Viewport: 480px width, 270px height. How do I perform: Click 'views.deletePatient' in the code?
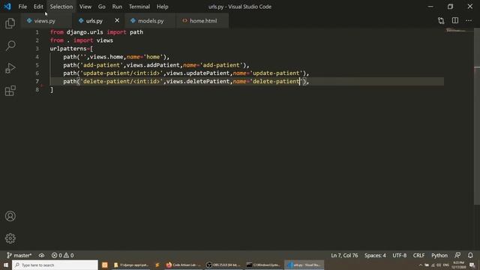[198, 82]
